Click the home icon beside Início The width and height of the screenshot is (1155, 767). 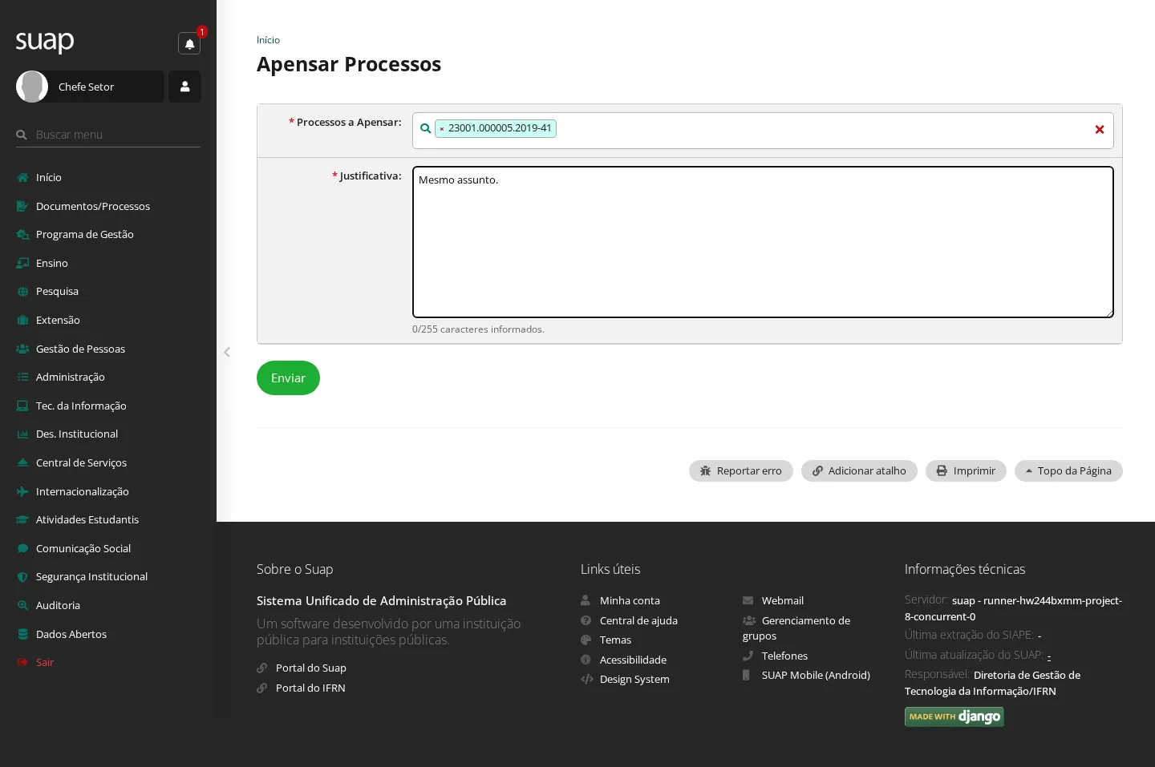pos(22,178)
